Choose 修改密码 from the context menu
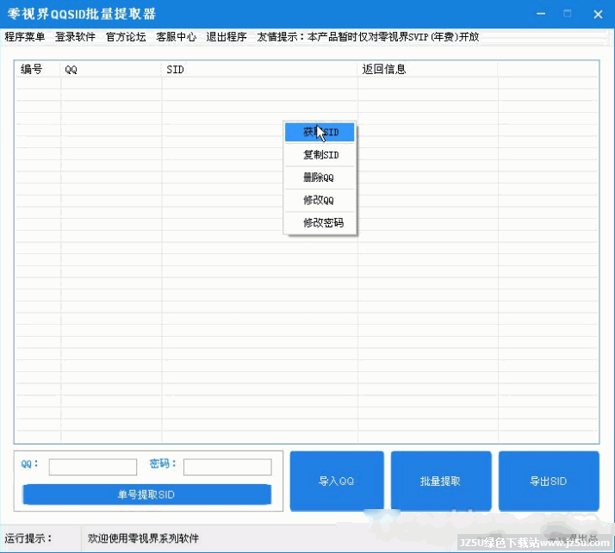 [x=320, y=223]
